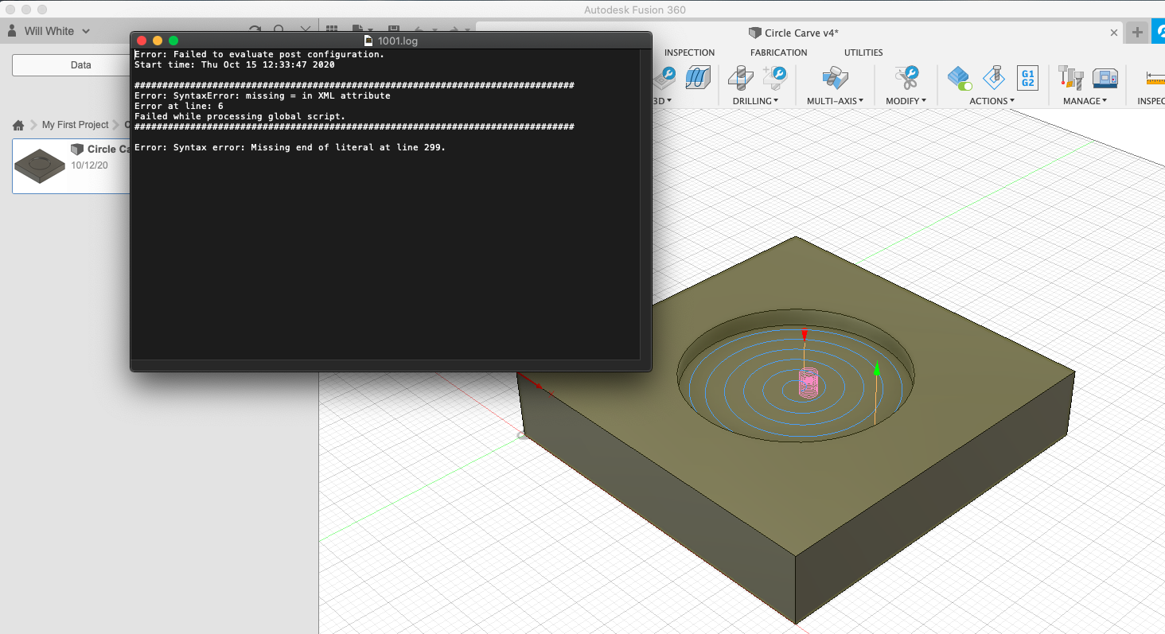Click the home icon in breadcrumb
This screenshot has width=1165, height=634.
[18, 125]
